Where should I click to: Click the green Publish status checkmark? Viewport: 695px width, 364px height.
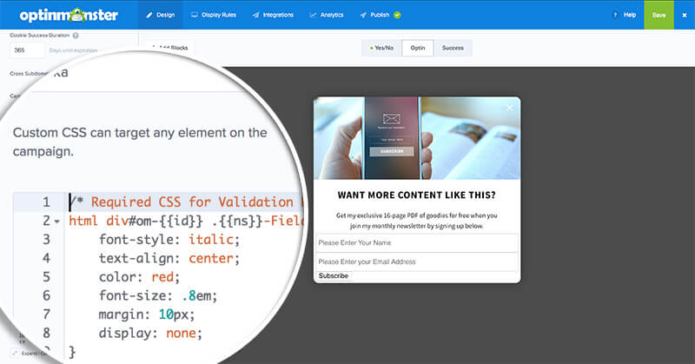click(397, 15)
